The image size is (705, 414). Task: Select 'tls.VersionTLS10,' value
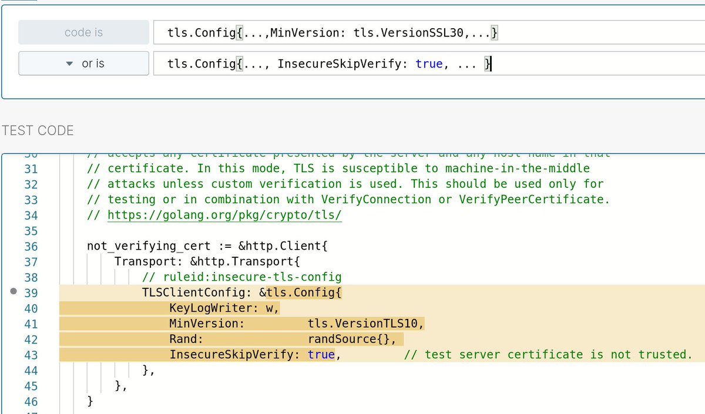366,324
